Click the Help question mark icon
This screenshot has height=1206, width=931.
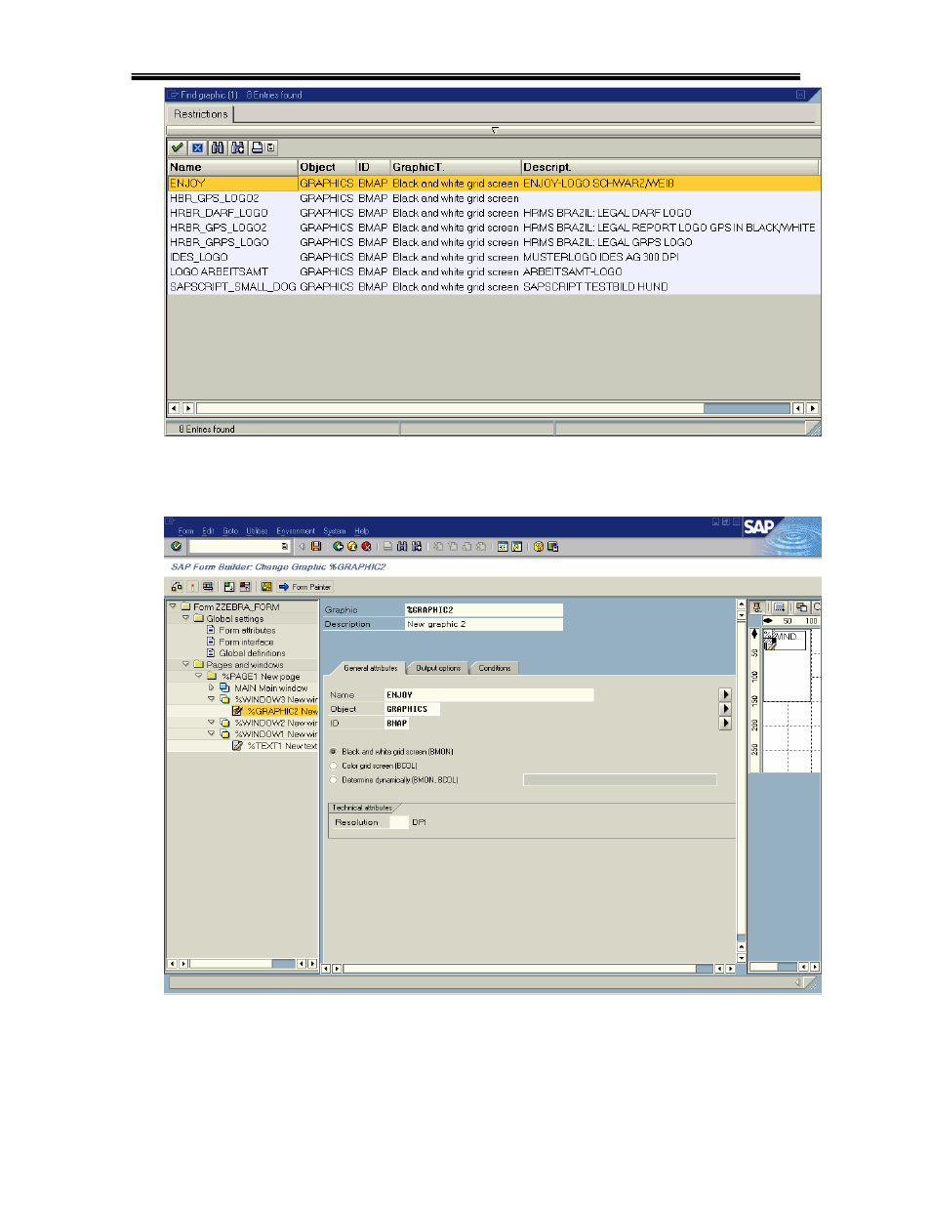coord(539,547)
